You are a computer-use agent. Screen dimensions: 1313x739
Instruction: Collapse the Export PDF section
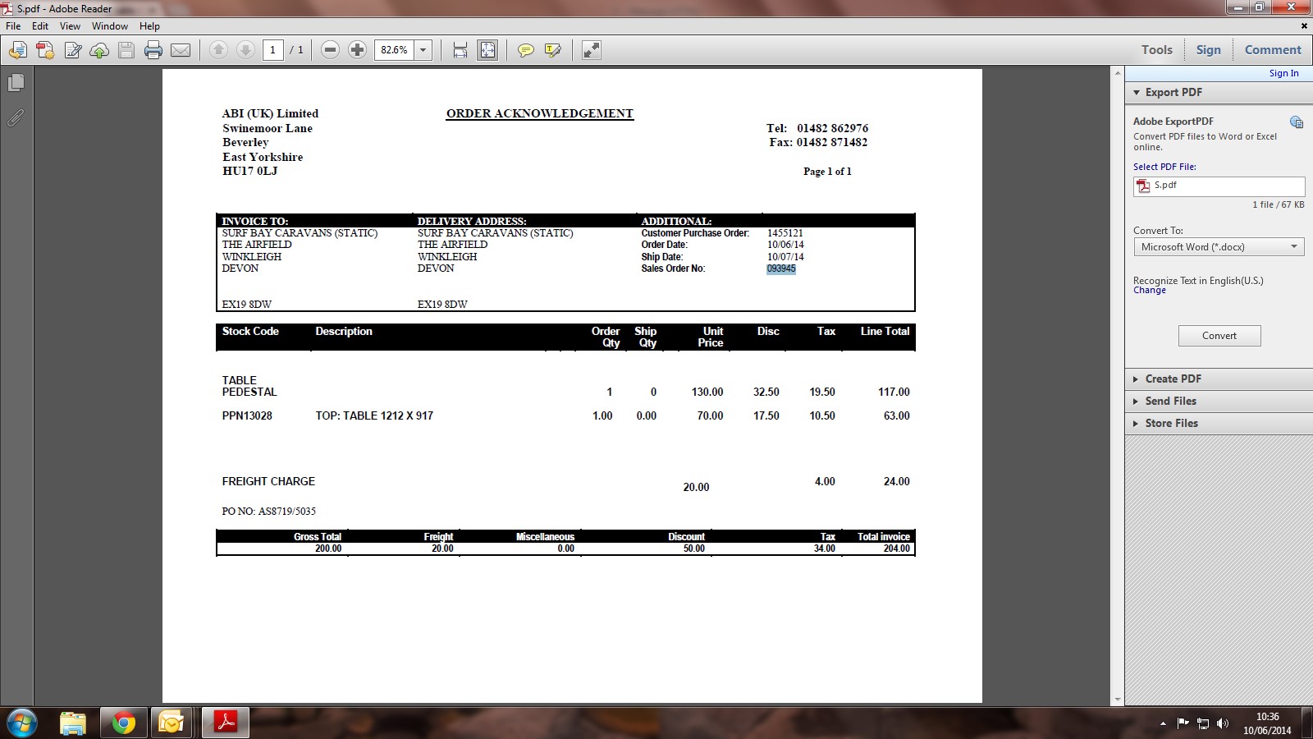1218,92
